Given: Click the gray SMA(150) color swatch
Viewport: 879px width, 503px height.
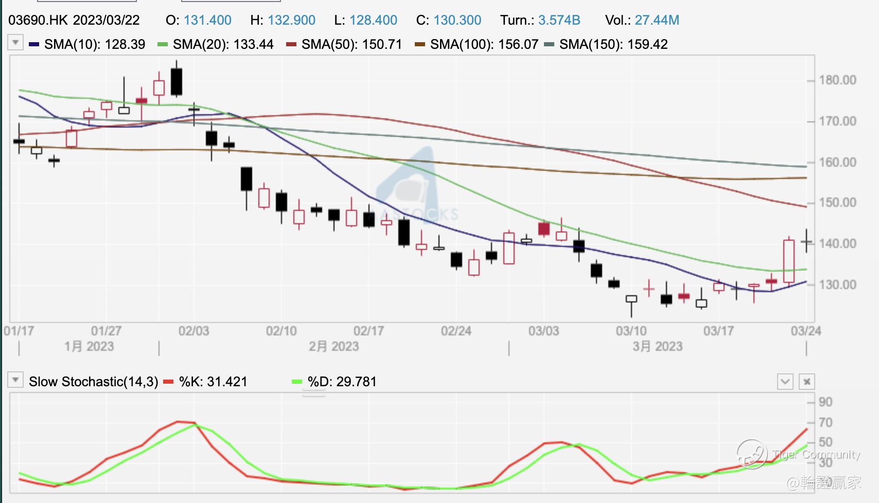Looking at the screenshot, I should pos(549,45).
